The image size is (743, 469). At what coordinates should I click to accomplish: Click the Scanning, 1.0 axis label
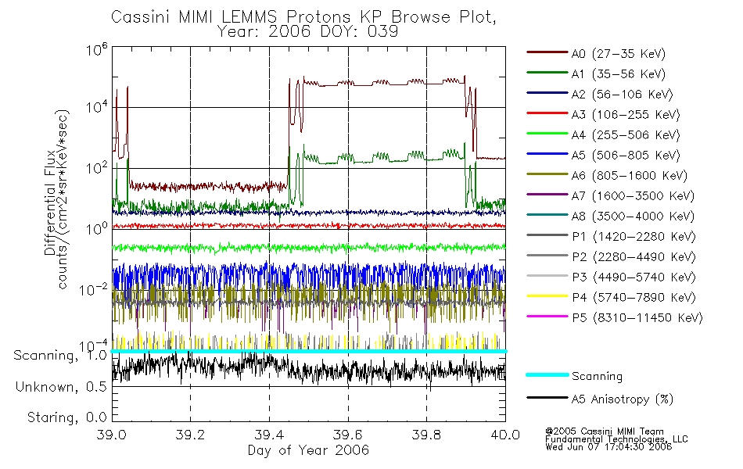[x=60, y=356]
